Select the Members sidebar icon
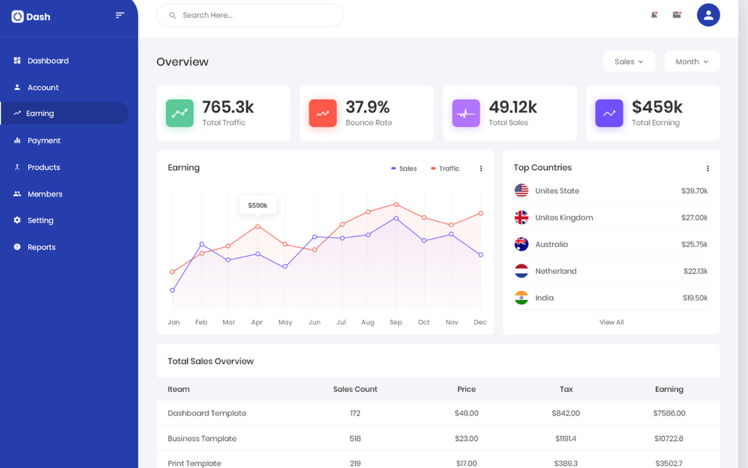This screenshot has height=468, width=748. [17, 193]
